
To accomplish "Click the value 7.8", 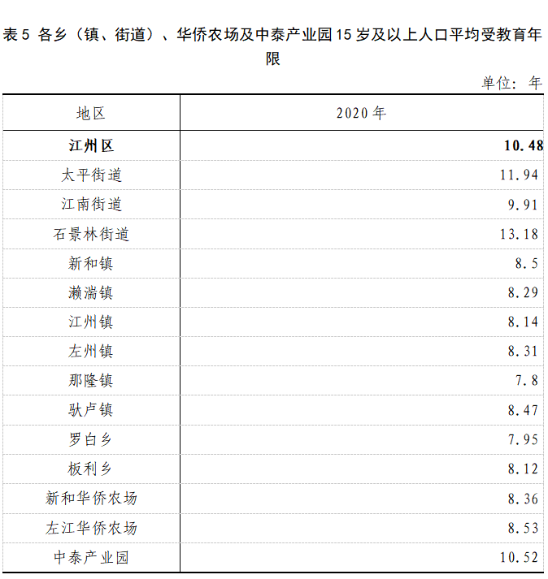I will click(527, 380).
